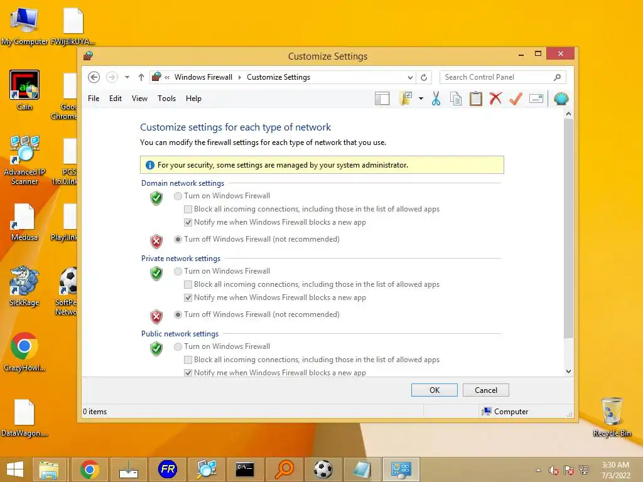Click the globe shell toolbar icon
The image size is (643, 482).
click(561, 99)
